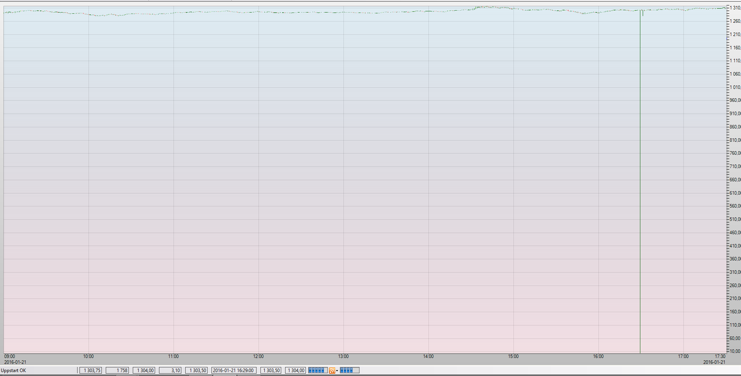The image size is (741, 376).
Task: Open the dropdown arrow beside the RSS icon
Action: pos(337,371)
